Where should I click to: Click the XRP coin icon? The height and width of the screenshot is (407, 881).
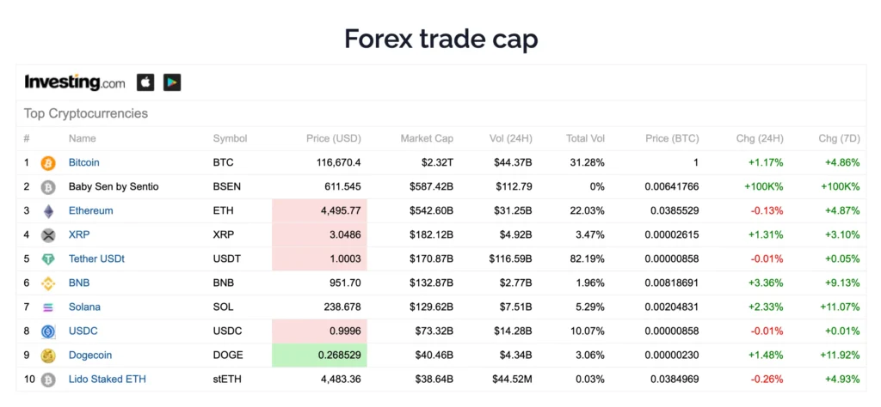48,234
